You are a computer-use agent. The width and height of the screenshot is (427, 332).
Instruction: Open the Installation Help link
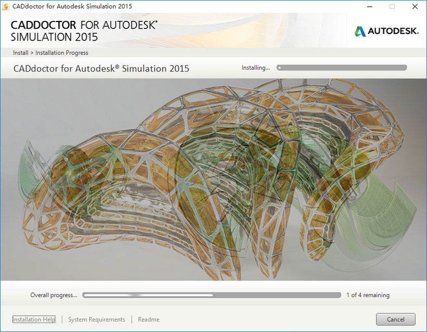pos(34,319)
